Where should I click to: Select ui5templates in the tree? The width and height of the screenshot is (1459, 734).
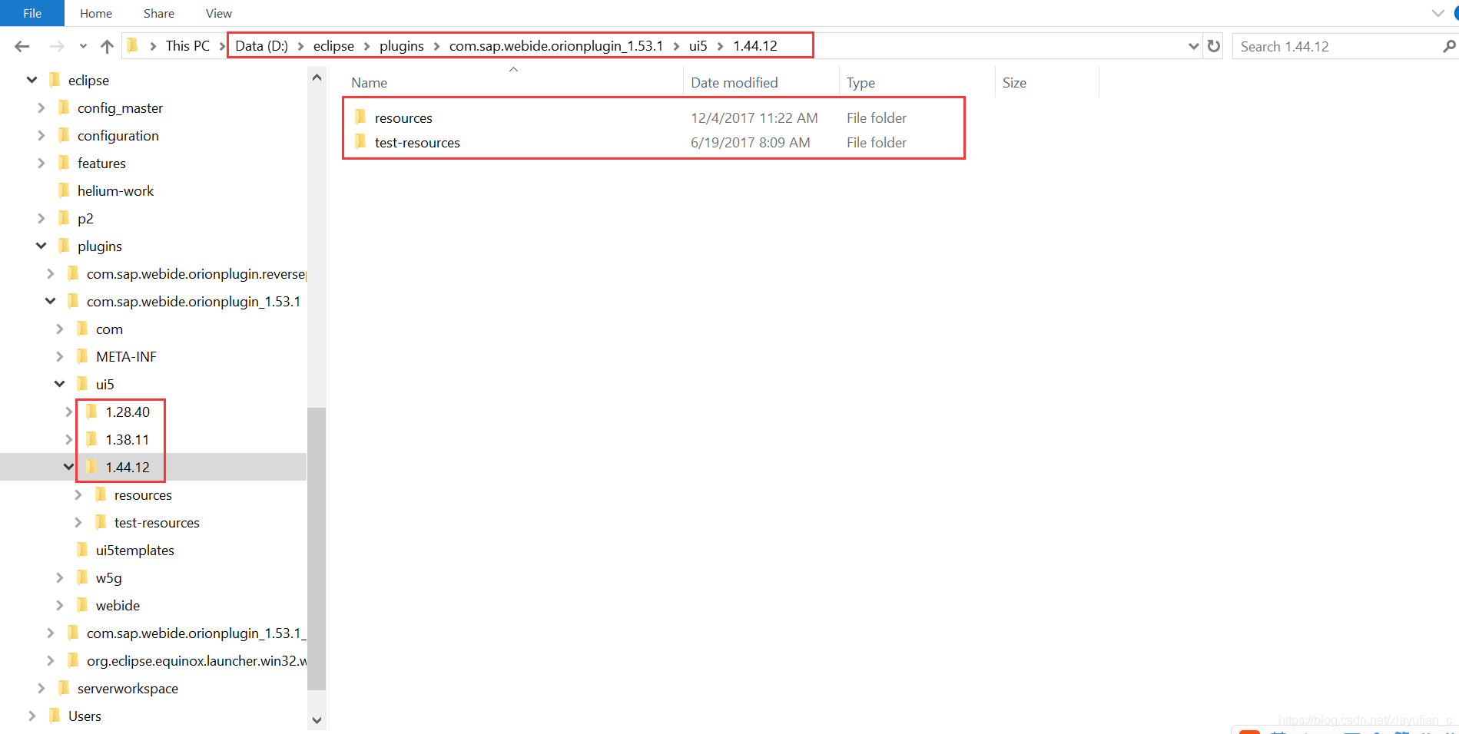[x=135, y=550]
